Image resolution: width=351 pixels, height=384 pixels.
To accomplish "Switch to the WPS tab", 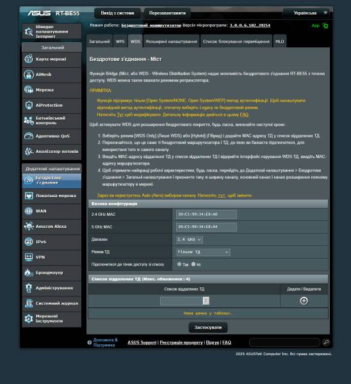I will (x=120, y=42).
